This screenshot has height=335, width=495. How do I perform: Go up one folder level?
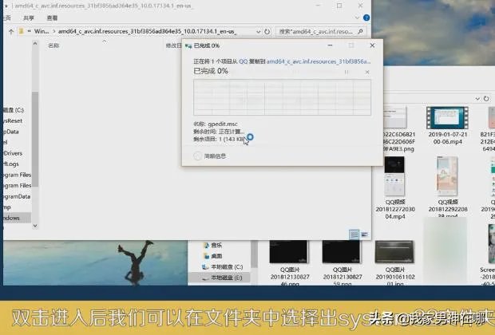tap(11, 32)
